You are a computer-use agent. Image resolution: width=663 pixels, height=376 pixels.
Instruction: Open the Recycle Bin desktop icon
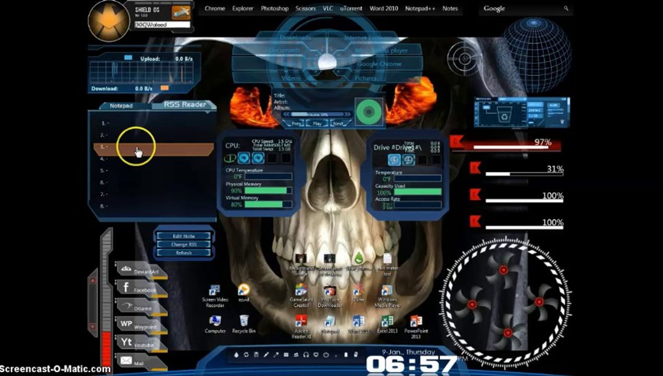[244, 324]
